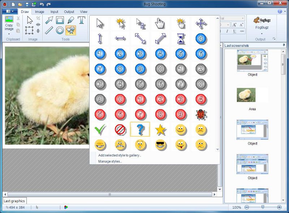This screenshot has width=289, height=213.
Task: Open Manage styles option
Action: click(110, 161)
